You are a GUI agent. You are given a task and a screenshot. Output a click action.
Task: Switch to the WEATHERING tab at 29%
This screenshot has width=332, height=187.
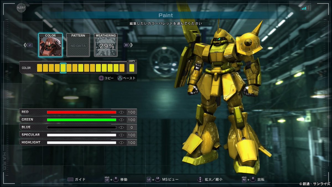click(x=106, y=45)
